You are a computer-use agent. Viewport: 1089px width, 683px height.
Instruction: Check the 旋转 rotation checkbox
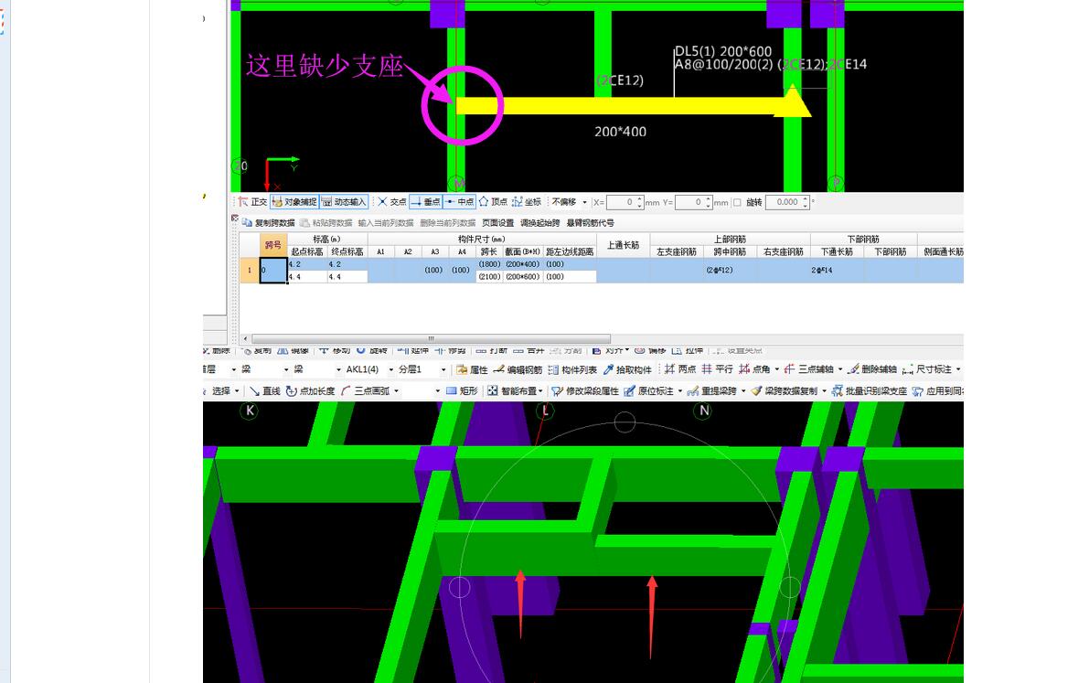[x=737, y=203]
